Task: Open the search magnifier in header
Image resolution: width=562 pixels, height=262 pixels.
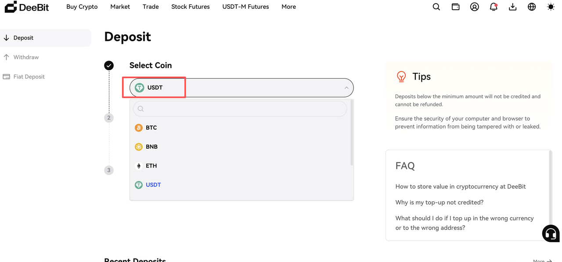Action: [436, 7]
